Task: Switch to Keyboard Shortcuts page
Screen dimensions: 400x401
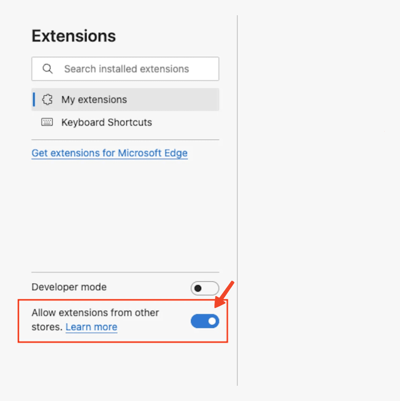Action: [x=107, y=122]
